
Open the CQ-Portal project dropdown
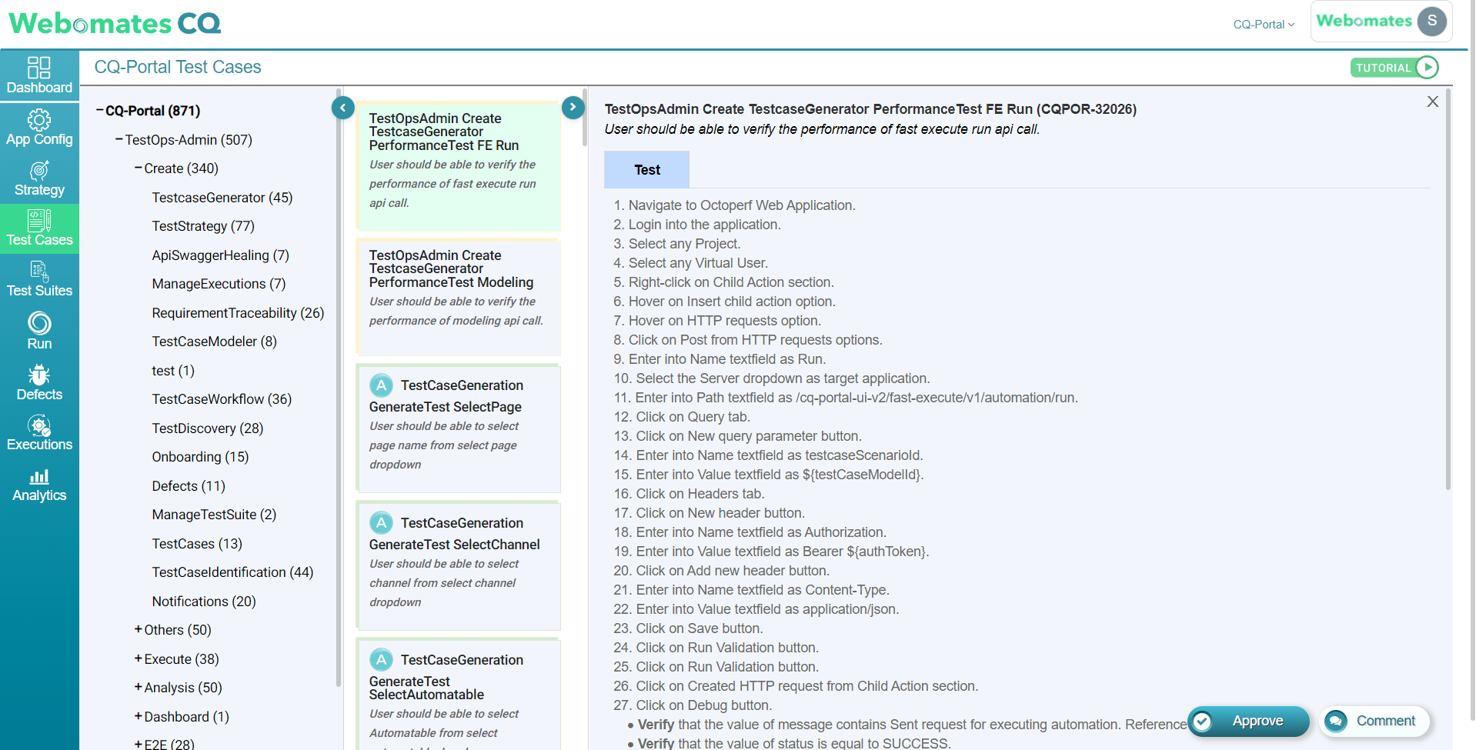point(1264,25)
